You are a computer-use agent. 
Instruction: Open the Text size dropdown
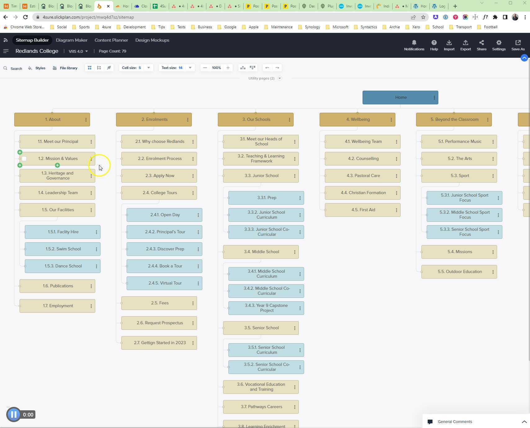190,67
